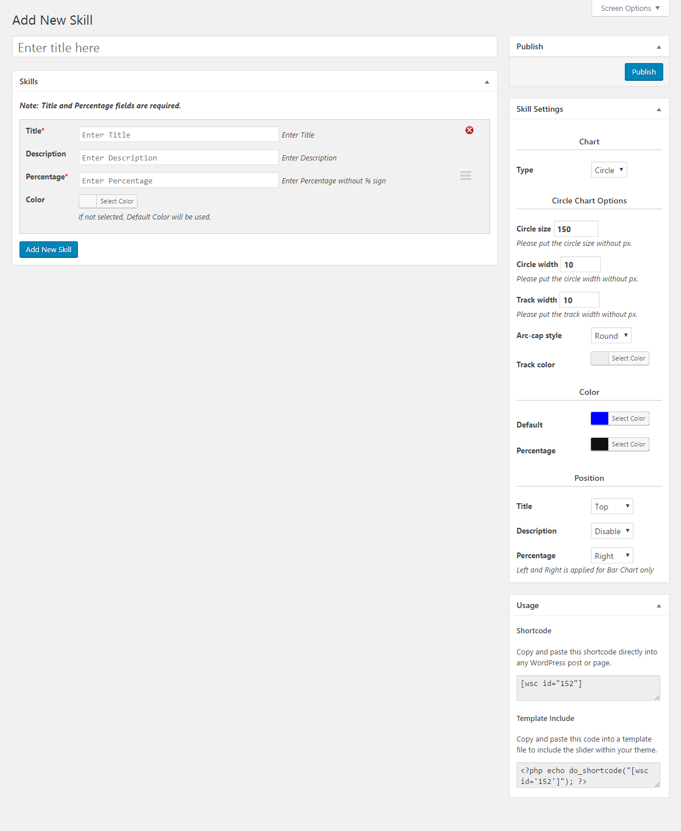681x831 pixels.
Task: Click 'Please put the circle size without px.'
Action: pyautogui.click(x=574, y=243)
